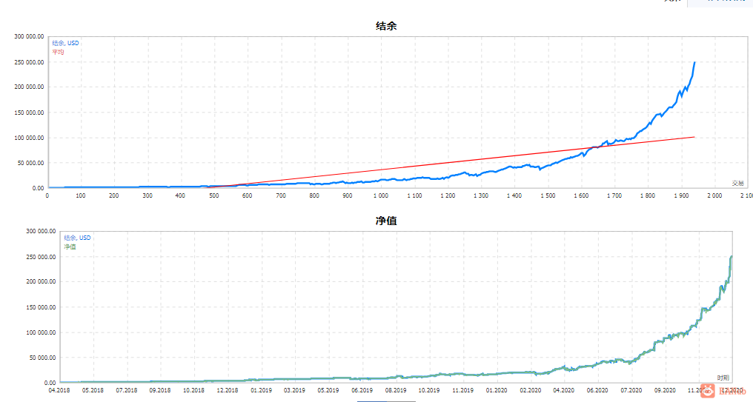The height and width of the screenshot is (402, 753).
Task: Click 200 000.00 on the 净值 chart axis
Action: coord(41,281)
